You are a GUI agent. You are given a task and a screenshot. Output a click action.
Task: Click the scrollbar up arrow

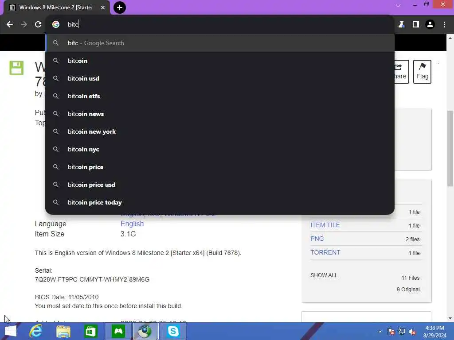[x=450, y=38]
